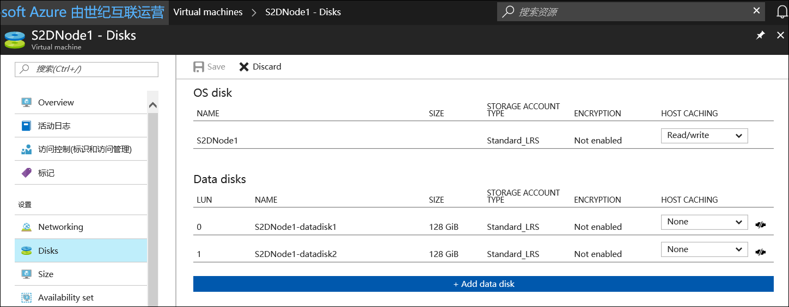Detach S2DNode1-datadisk1 using its detach icon
789x307 pixels.
click(761, 224)
